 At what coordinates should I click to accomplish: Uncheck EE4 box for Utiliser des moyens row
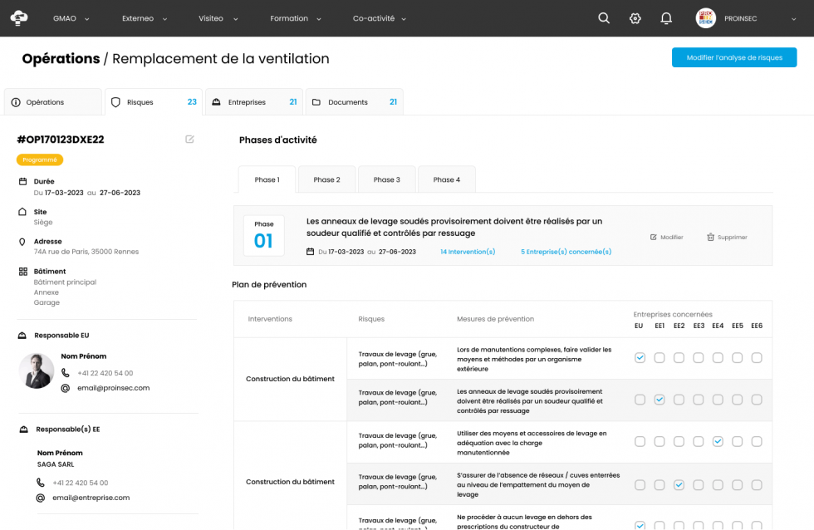click(718, 442)
